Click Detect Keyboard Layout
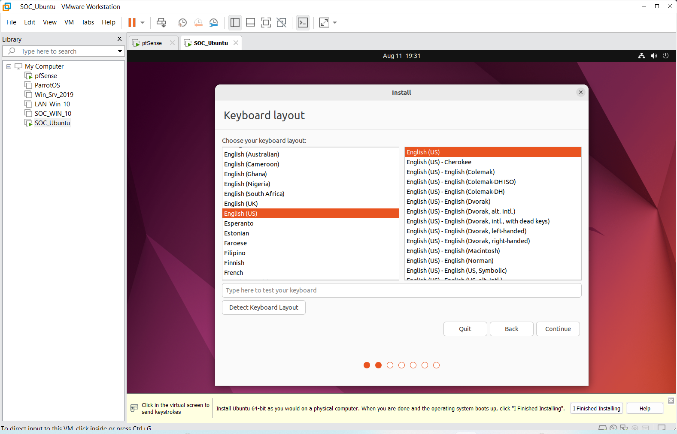The height and width of the screenshot is (434, 677). 264,307
